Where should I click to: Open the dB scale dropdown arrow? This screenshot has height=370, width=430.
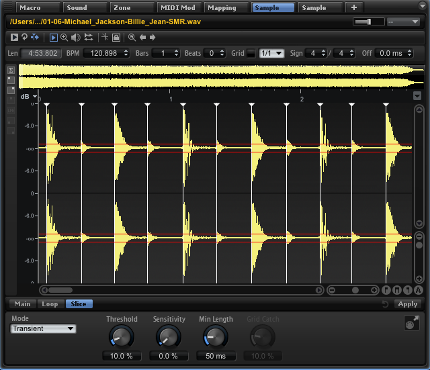(34, 97)
